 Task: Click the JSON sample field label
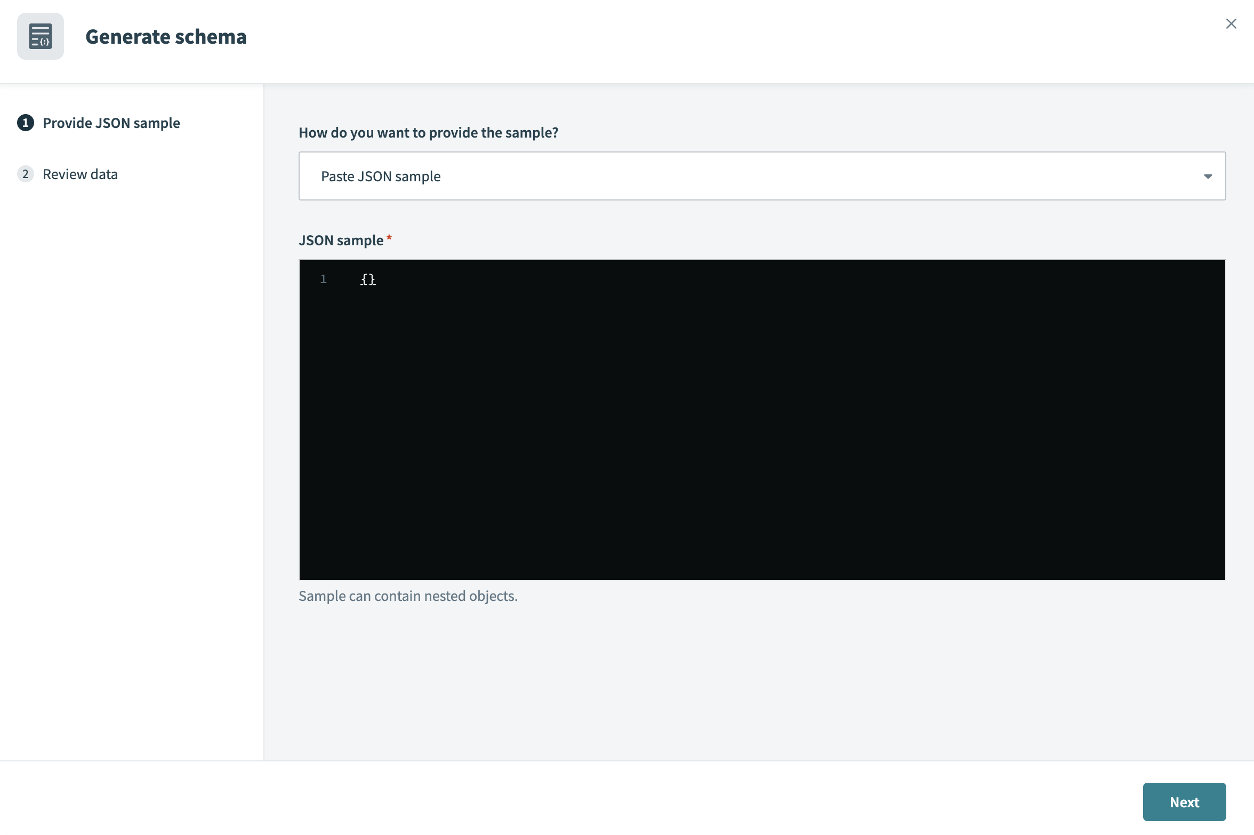340,240
